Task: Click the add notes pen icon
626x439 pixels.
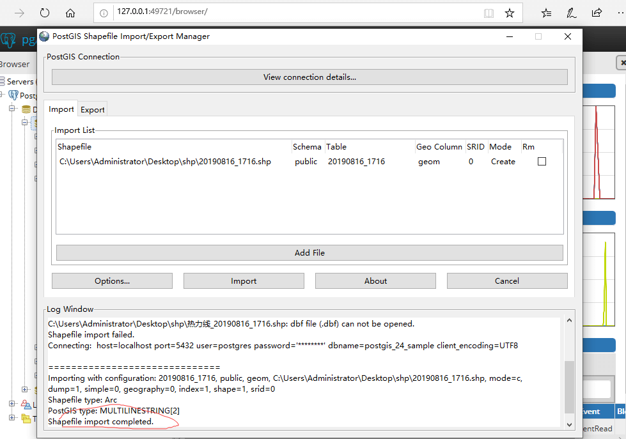Action: pyautogui.click(x=572, y=13)
